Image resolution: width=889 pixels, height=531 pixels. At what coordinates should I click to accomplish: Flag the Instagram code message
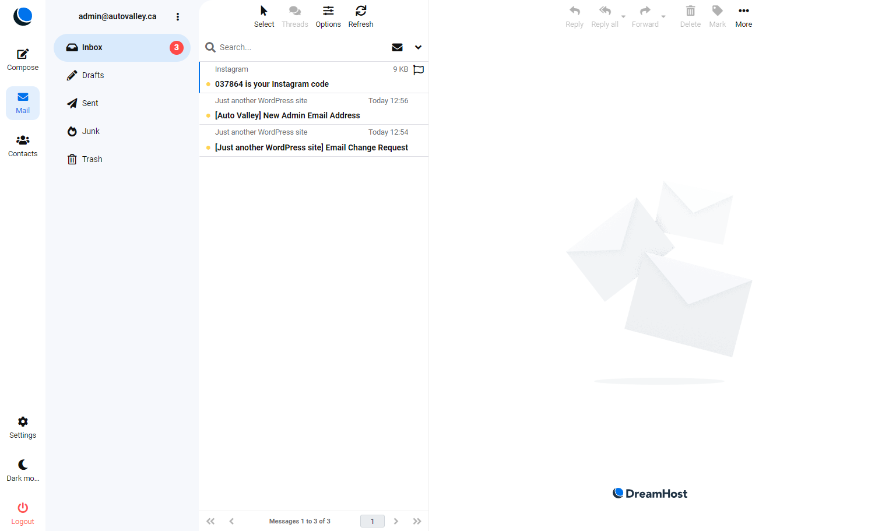[419, 70]
